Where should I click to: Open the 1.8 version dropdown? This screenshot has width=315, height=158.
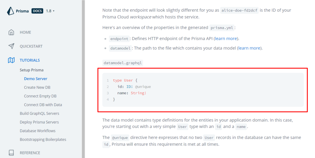(x=50, y=11)
